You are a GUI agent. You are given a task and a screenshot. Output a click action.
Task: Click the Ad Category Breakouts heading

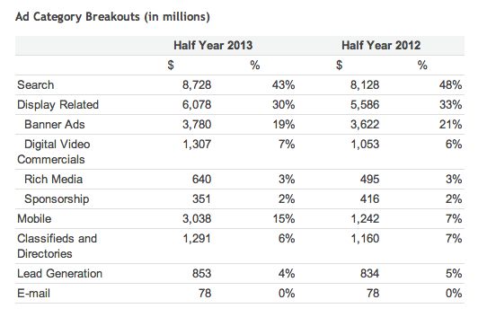(112, 16)
